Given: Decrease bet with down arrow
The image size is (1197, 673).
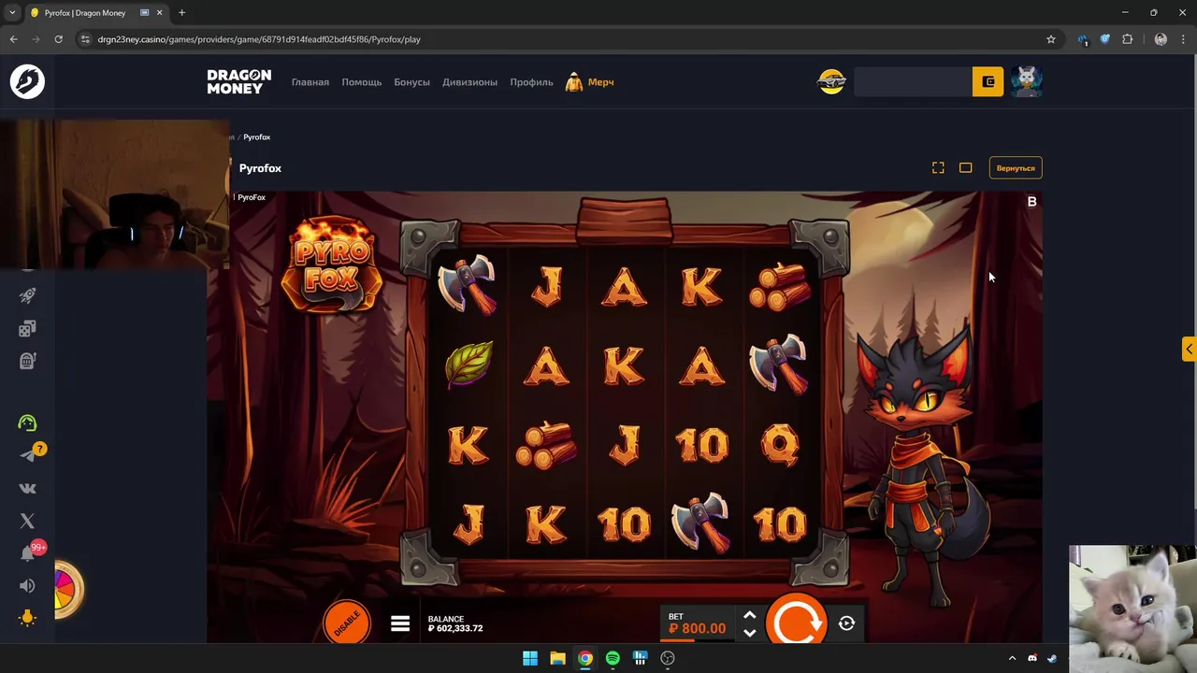Looking at the screenshot, I should click(749, 633).
